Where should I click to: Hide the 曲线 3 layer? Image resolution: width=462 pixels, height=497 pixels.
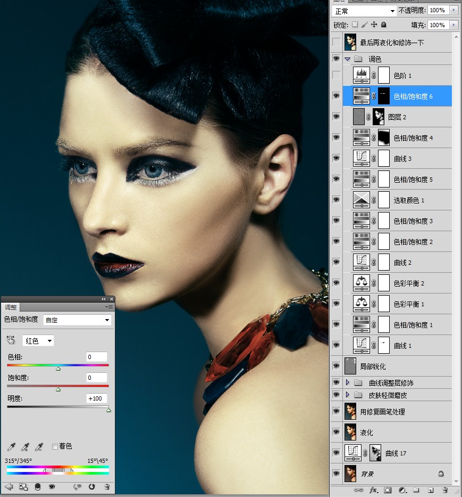coord(337,158)
